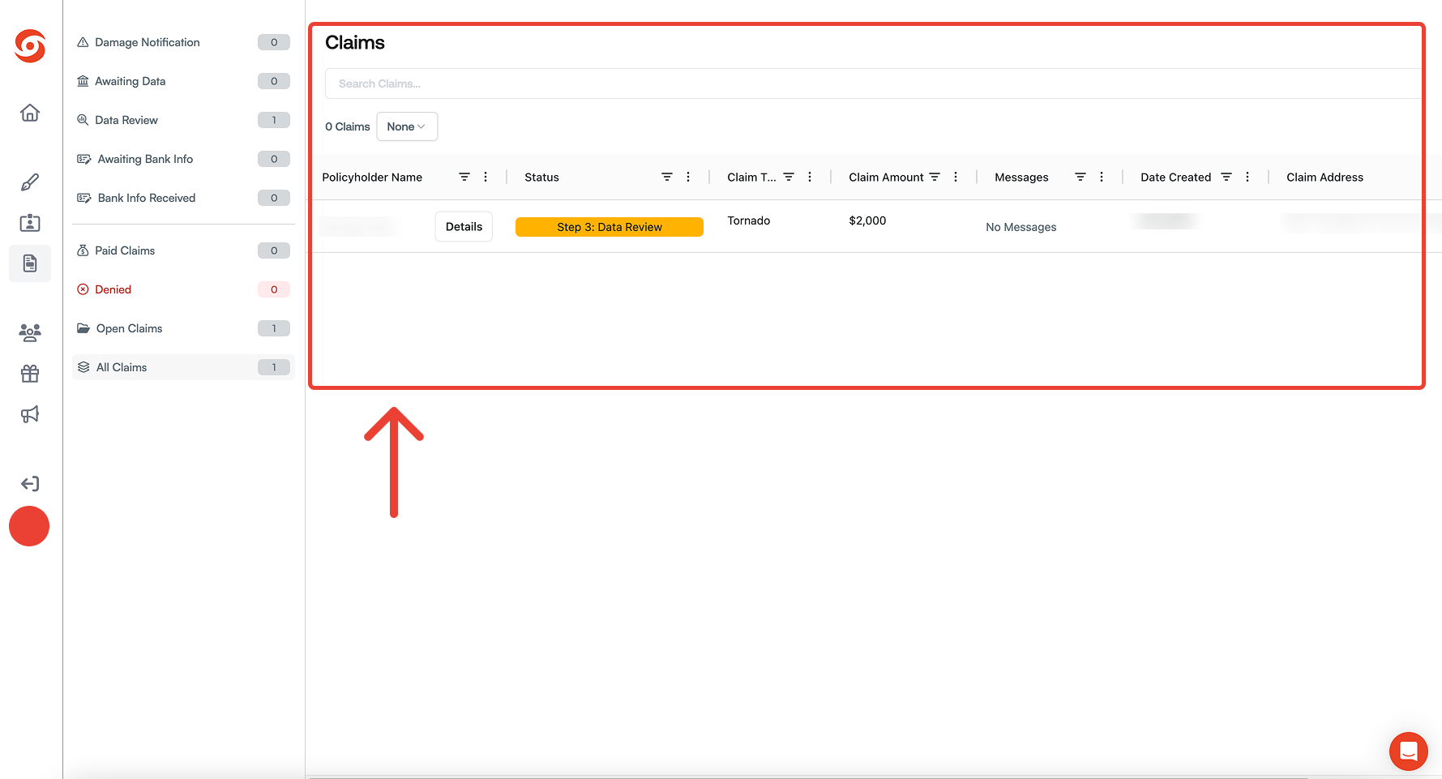Select Denied in the claims sidebar
Image resolution: width=1442 pixels, height=779 pixels.
tap(113, 289)
